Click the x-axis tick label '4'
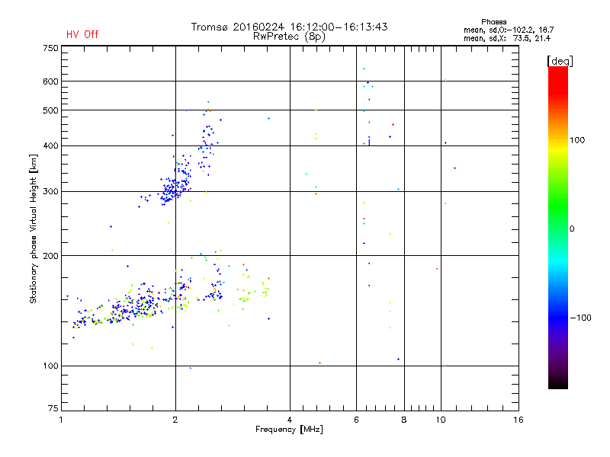 click(x=290, y=420)
